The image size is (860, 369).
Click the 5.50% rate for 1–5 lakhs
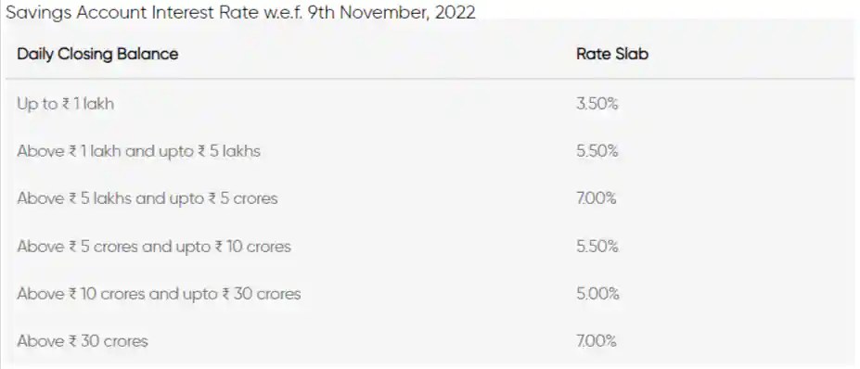[597, 151]
